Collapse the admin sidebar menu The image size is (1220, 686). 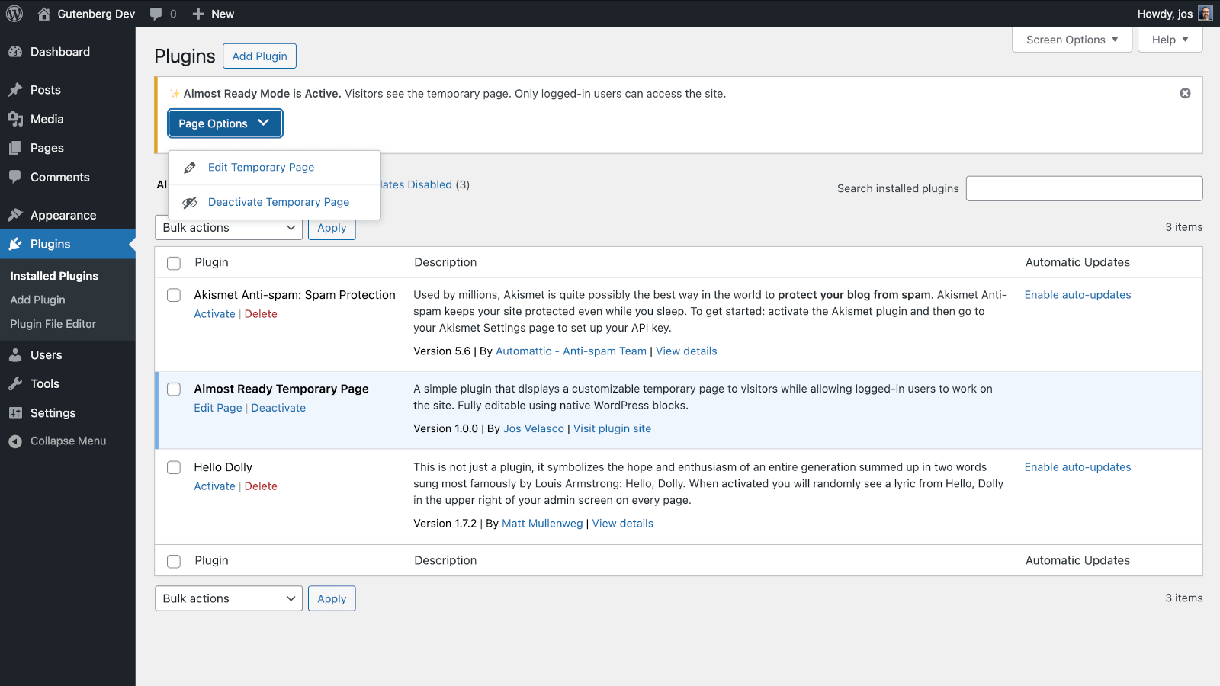point(15,441)
